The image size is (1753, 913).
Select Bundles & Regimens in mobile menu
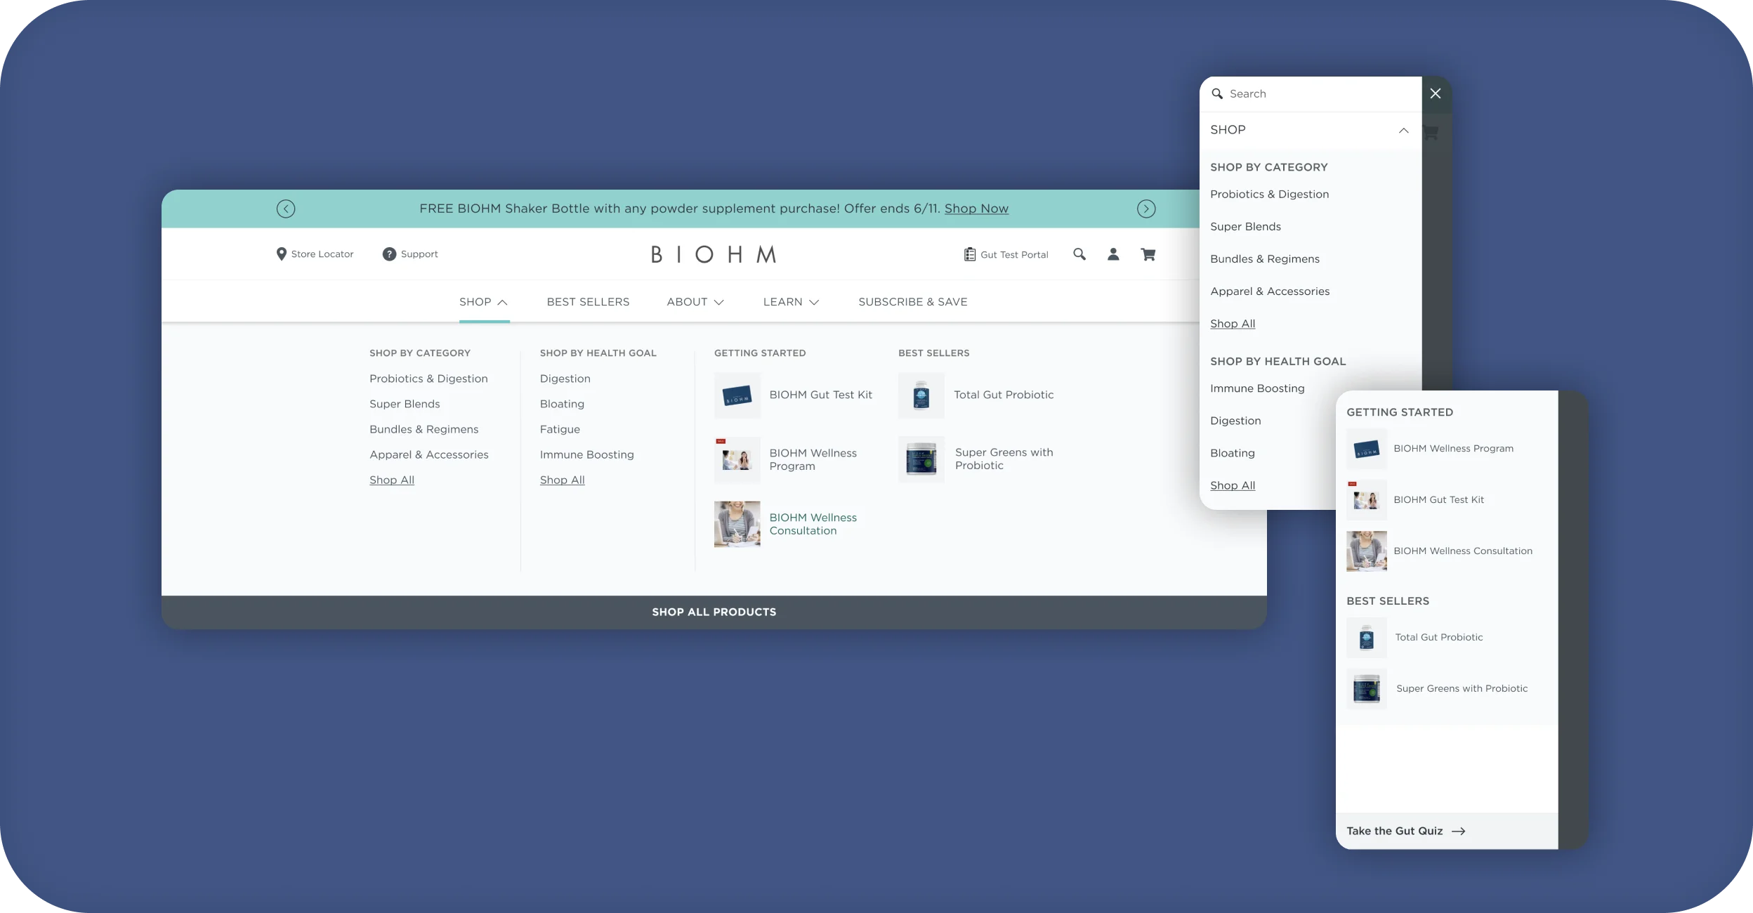1264,259
